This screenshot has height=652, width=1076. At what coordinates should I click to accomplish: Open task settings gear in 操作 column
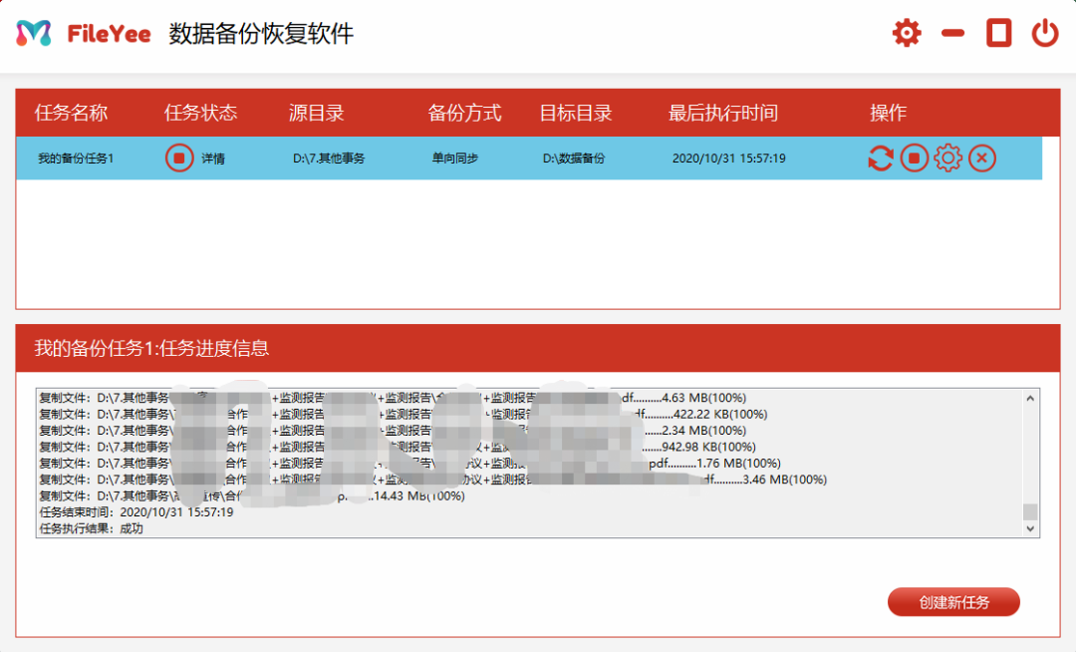(947, 159)
